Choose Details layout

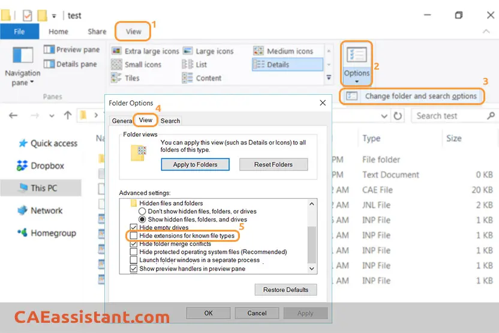click(x=287, y=64)
